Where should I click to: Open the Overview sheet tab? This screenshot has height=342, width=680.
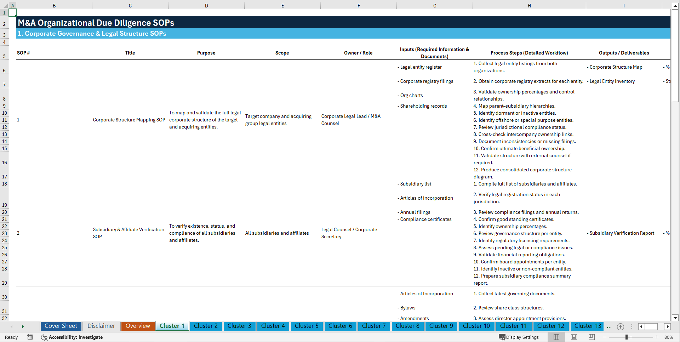pos(138,326)
